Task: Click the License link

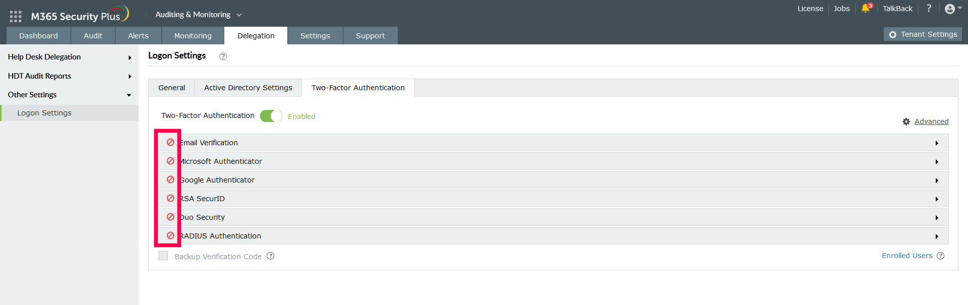Action: (x=810, y=9)
